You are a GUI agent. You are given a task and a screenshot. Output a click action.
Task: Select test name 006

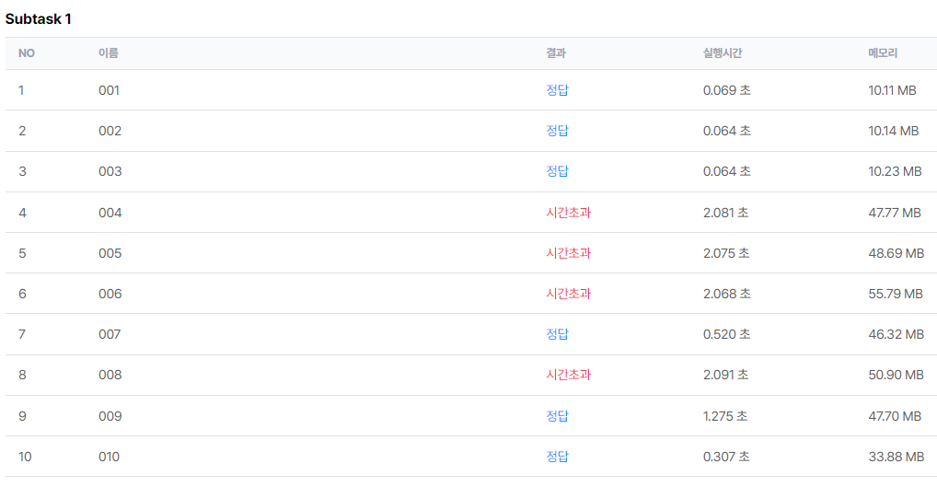110,294
